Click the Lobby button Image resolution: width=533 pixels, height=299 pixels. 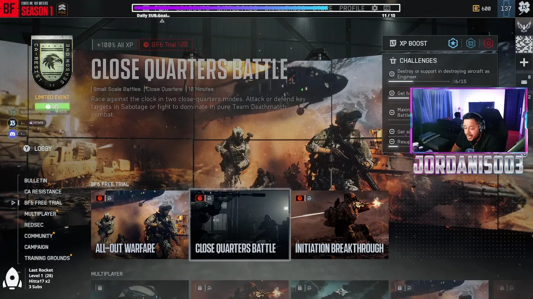[43, 149]
